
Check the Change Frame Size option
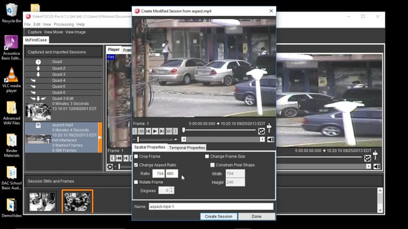tap(207, 156)
